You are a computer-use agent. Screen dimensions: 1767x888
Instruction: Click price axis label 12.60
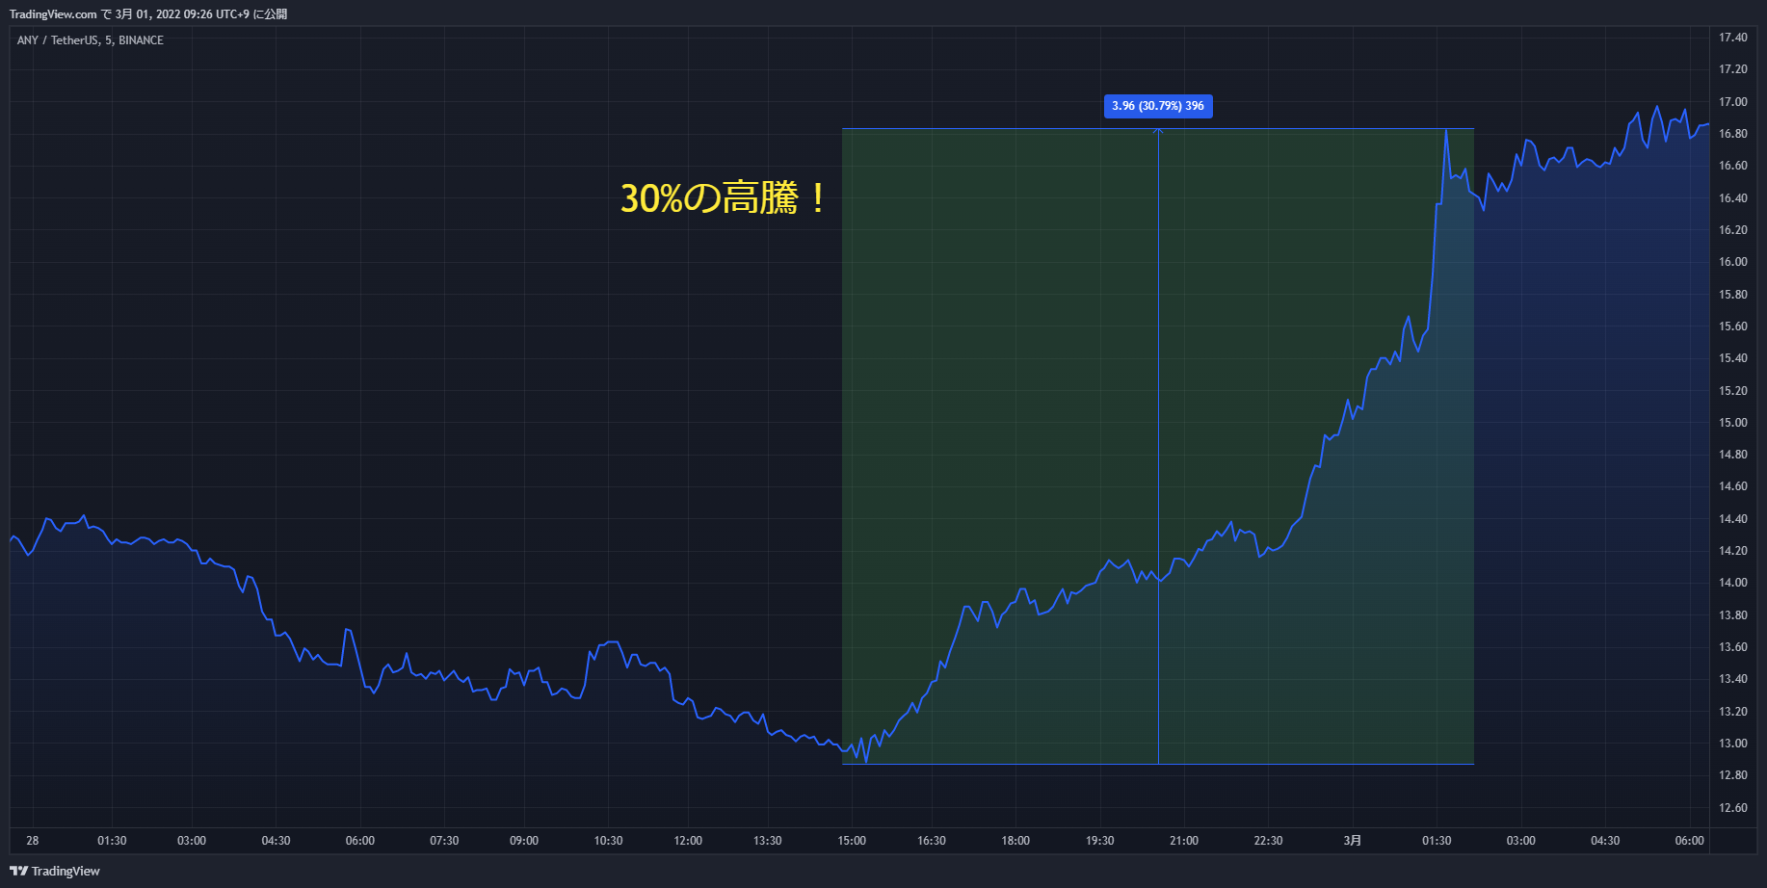[1732, 808]
